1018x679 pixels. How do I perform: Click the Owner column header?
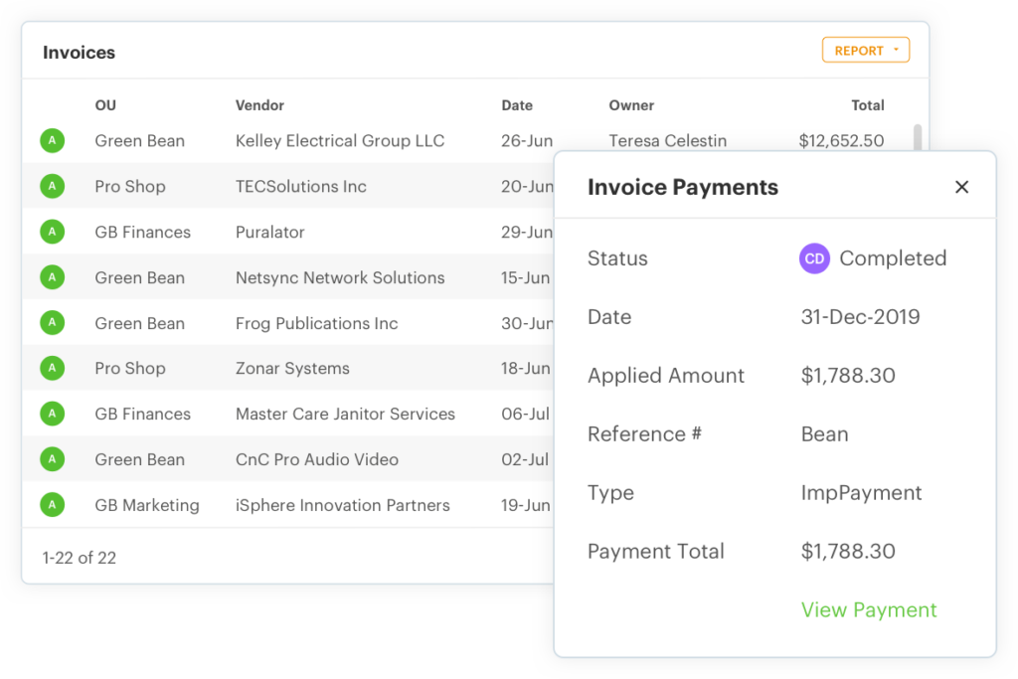tap(631, 105)
